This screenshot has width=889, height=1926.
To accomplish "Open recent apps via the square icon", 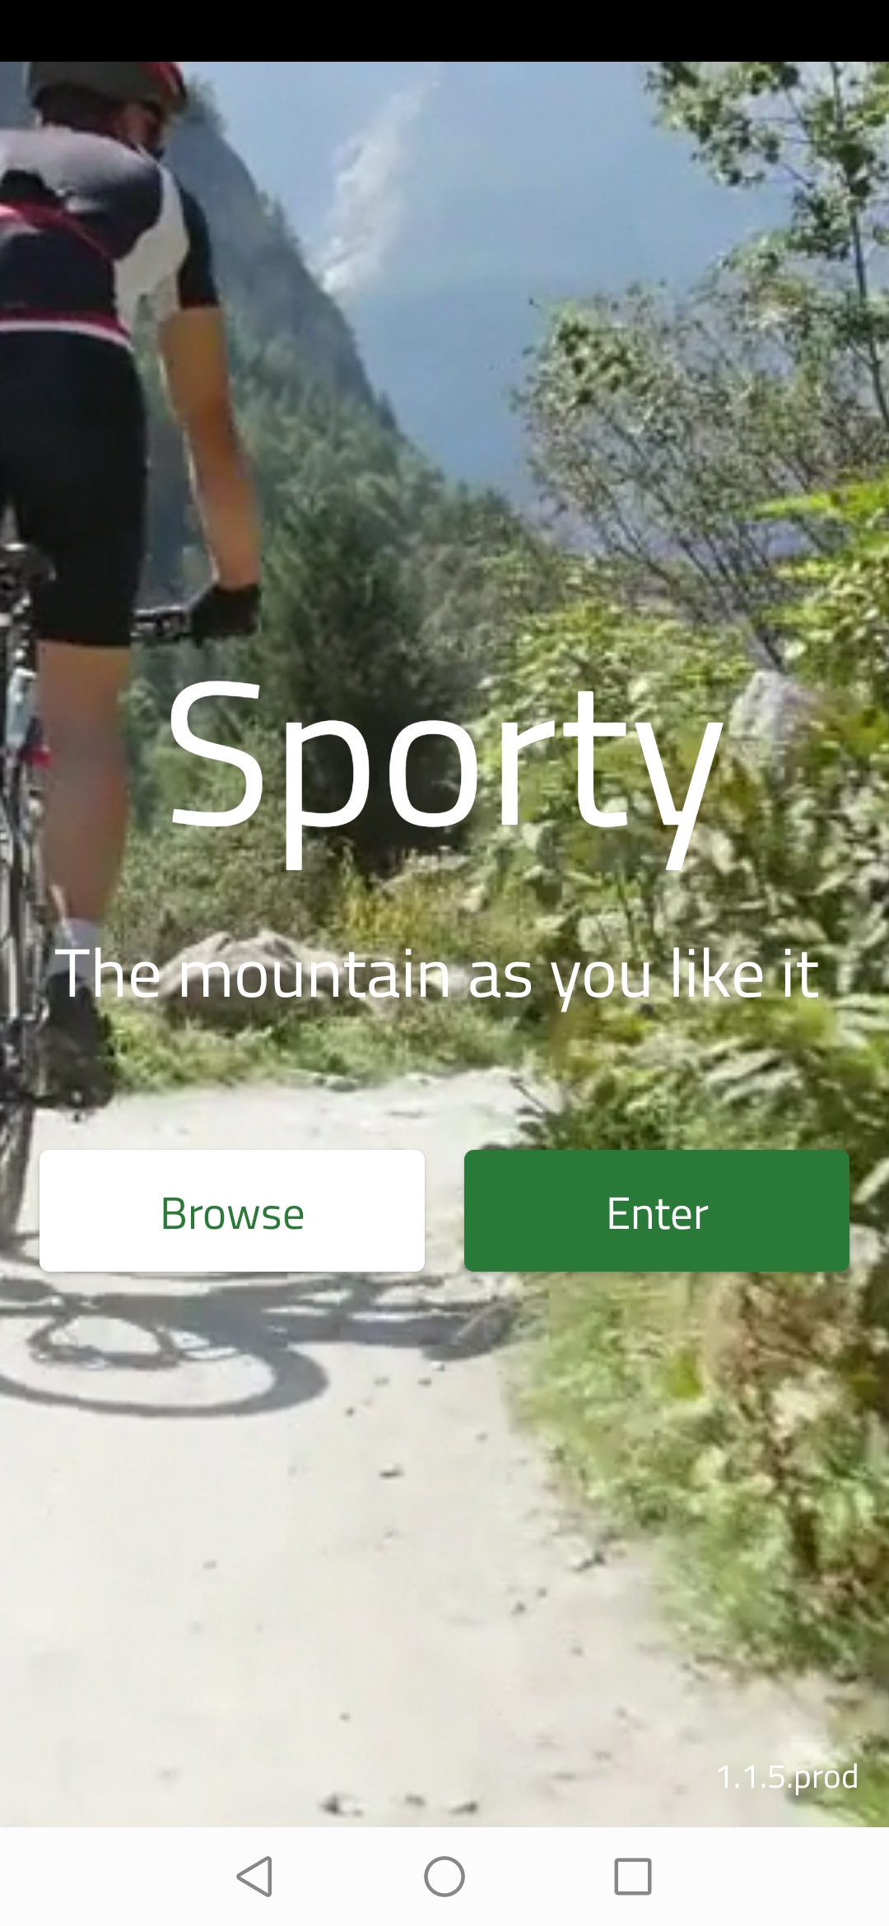I will click(x=633, y=1877).
